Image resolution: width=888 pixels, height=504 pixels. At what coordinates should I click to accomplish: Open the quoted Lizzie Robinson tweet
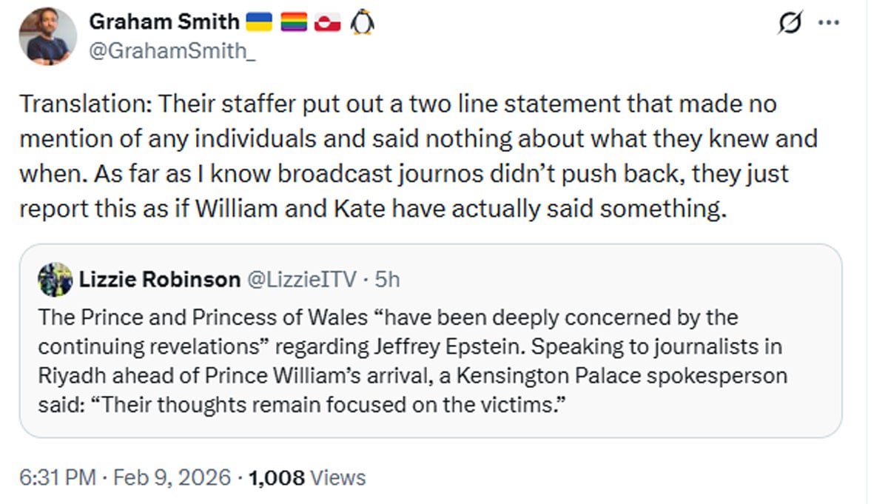tap(437, 340)
